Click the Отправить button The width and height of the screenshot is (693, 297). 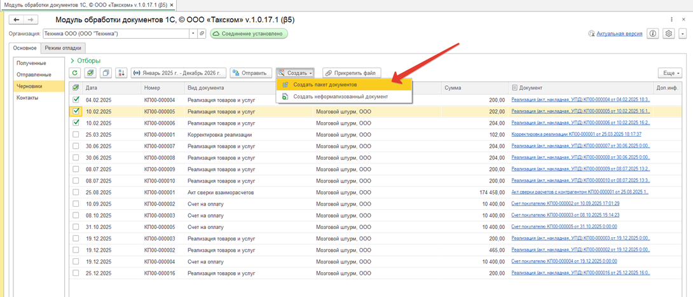250,73
